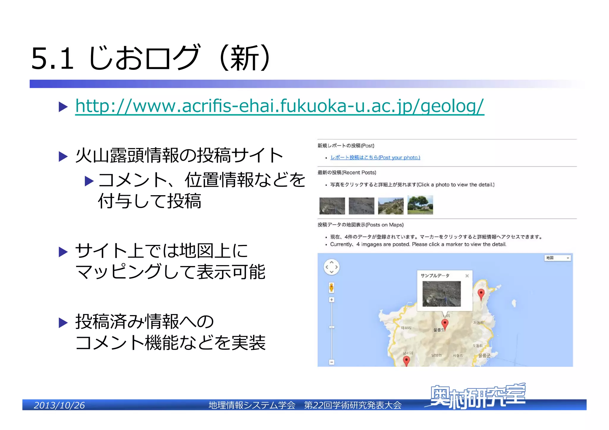Close the サンプルデータ info window
Image resolution: width=609 pixels, height=430 pixels.
point(467,276)
